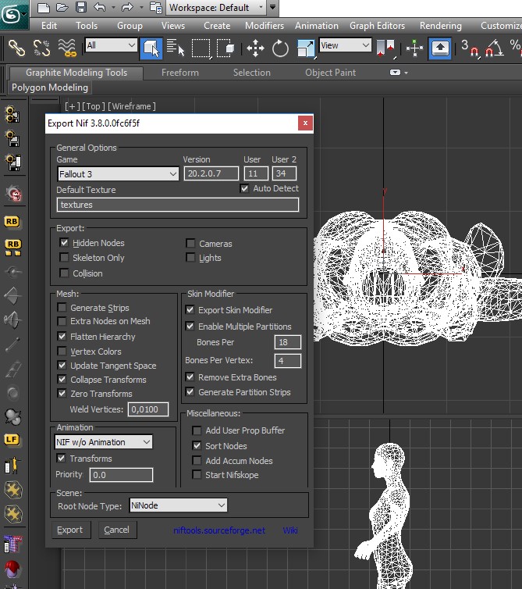Choose the Rectangular Selection Region icon
This screenshot has height=589, width=522.
(201, 48)
